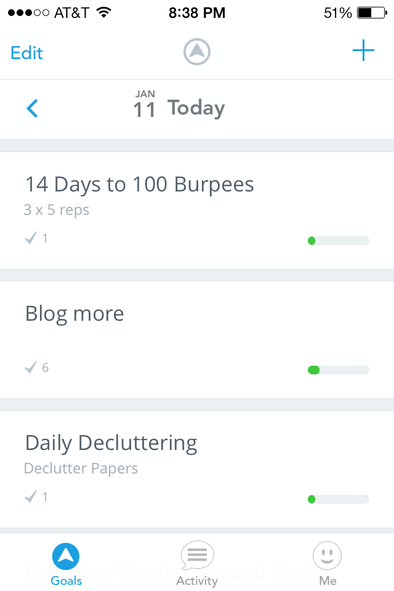Screen dimensions: 394x591
Task: Tap the plus icon to add goal
Action: (x=363, y=51)
